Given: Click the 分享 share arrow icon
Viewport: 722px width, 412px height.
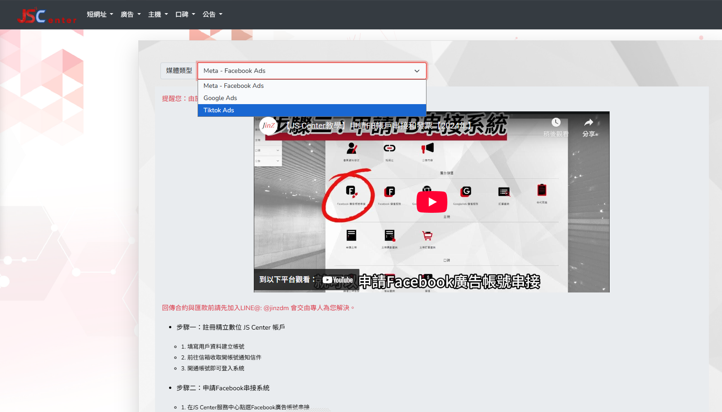Looking at the screenshot, I should pos(588,123).
